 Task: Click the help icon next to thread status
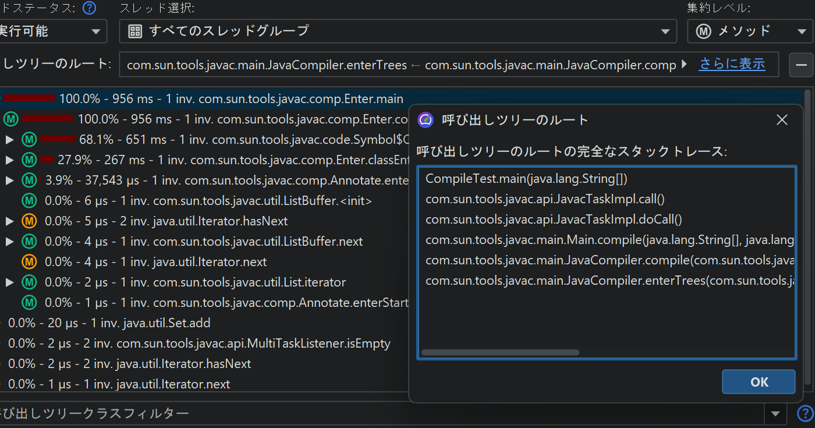point(89,8)
